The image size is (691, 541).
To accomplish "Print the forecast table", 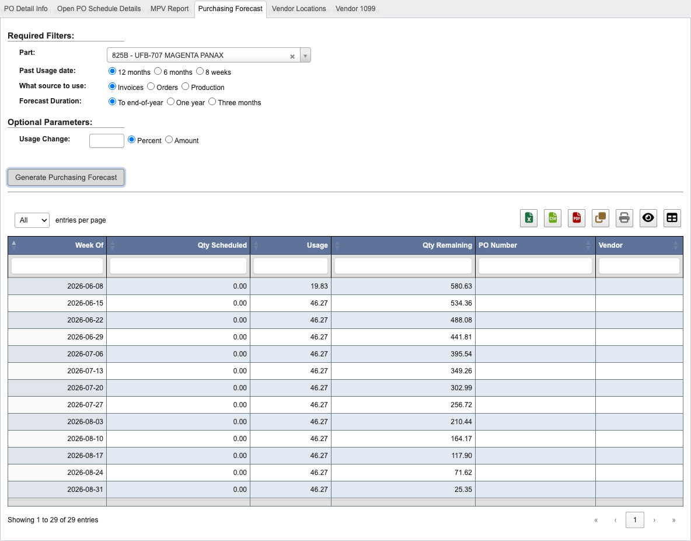I will pyautogui.click(x=624, y=218).
